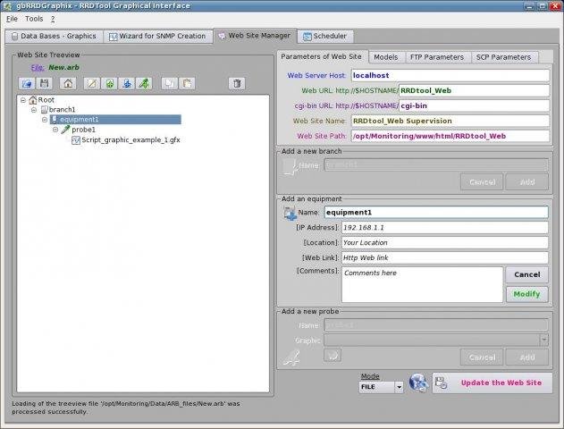Open the SCP Parameters tab
The width and height of the screenshot is (564, 429).
point(503,57)
